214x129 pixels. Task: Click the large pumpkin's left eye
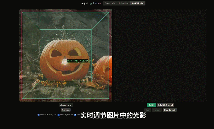click(x=55, y=53)
